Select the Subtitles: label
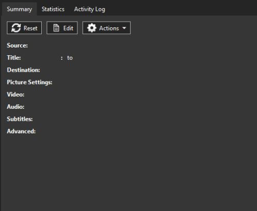 click(x=20, y=119)
